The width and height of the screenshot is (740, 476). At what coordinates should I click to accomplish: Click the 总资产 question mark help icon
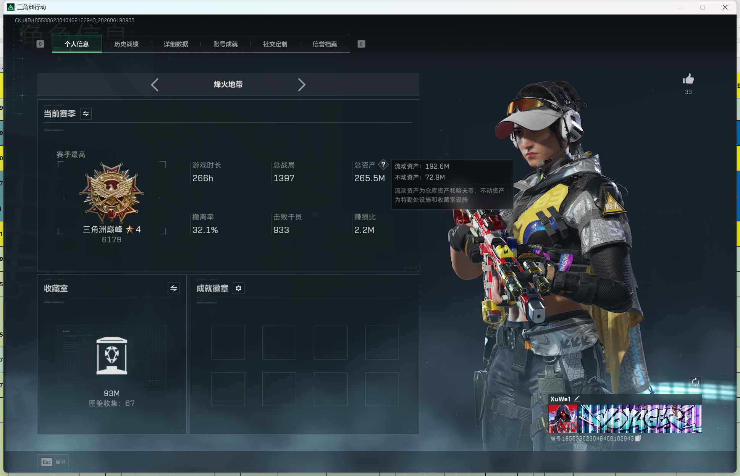383,165
